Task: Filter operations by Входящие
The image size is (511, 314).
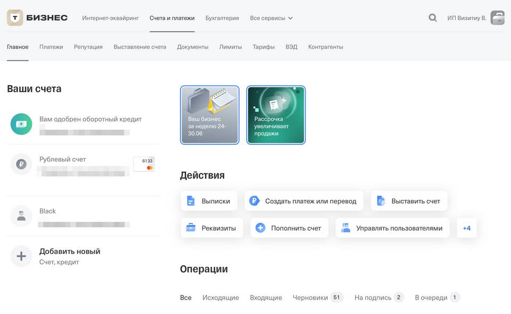Action: click(266, 298)
